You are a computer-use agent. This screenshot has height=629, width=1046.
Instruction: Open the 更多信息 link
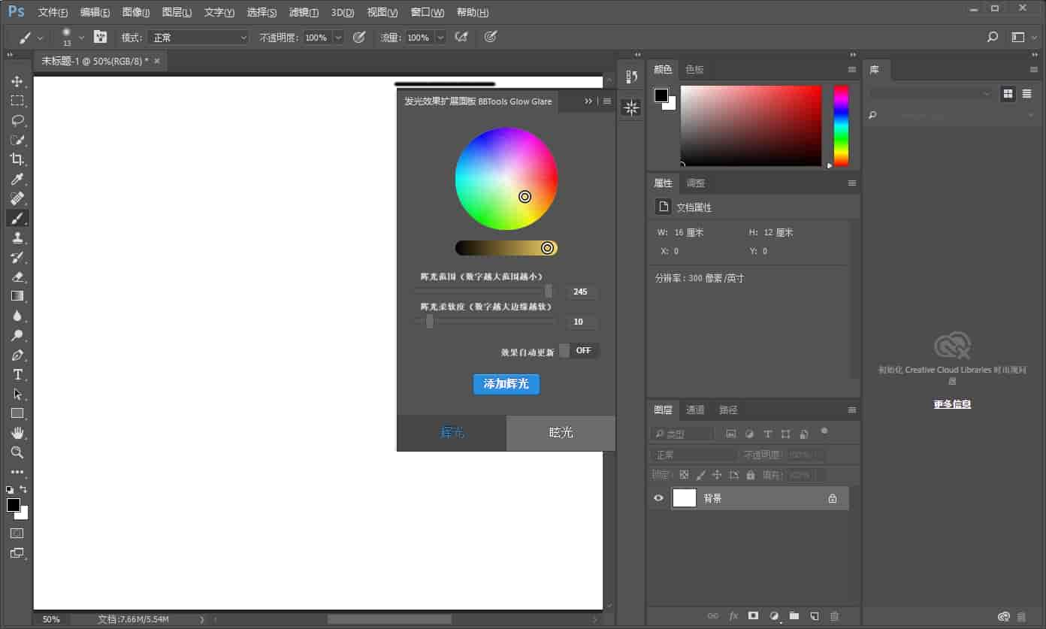point(952,404)
